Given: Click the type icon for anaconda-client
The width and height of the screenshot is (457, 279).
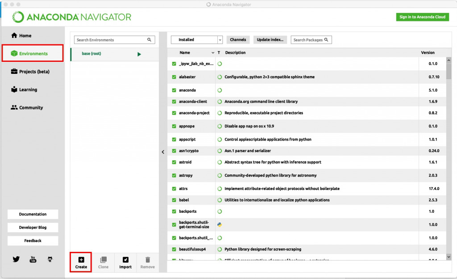Looking at the screenshot, I should pyautogui.click(x=220, y=102).
